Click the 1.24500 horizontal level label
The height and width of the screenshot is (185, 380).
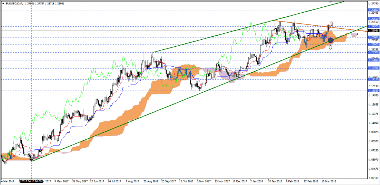(x=373, y=26)
